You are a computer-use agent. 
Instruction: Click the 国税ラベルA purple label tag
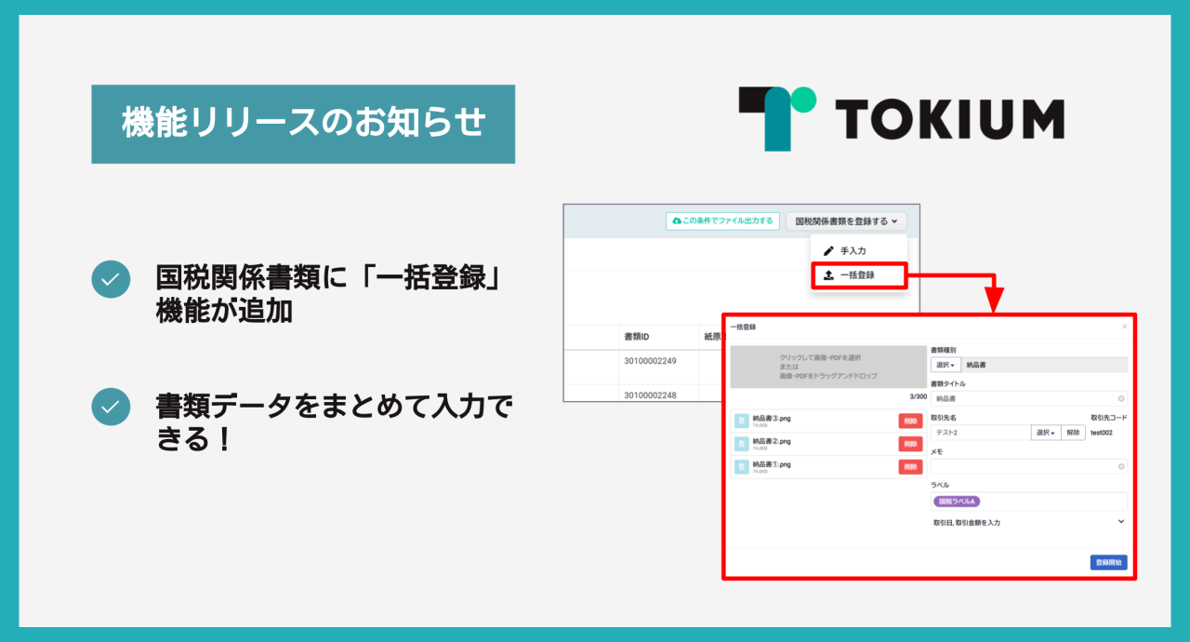point(957,502)
